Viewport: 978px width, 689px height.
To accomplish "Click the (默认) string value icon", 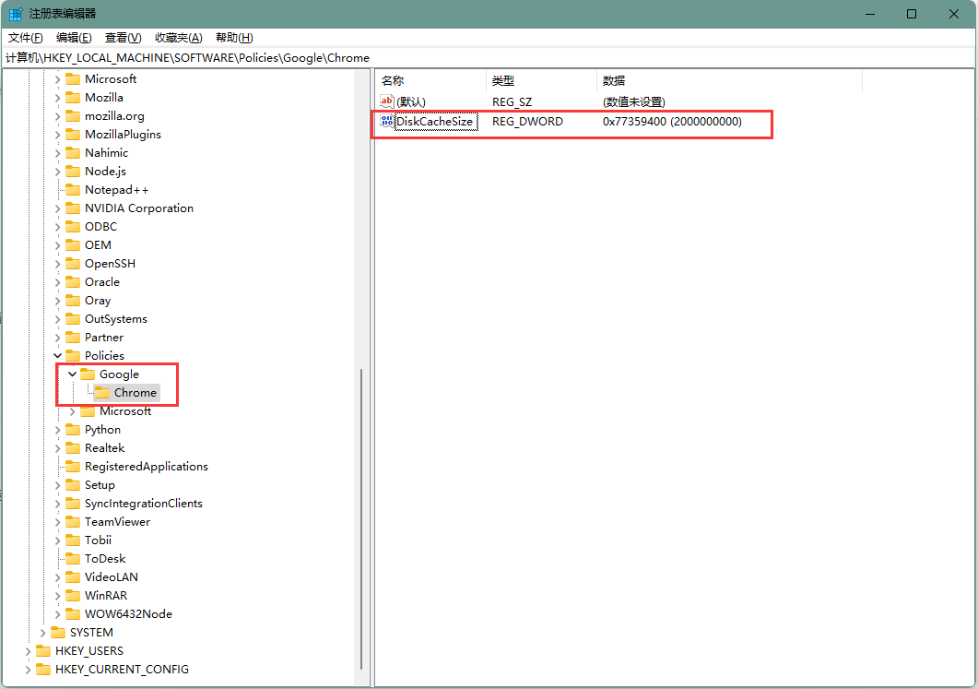I will pos(387,101).
